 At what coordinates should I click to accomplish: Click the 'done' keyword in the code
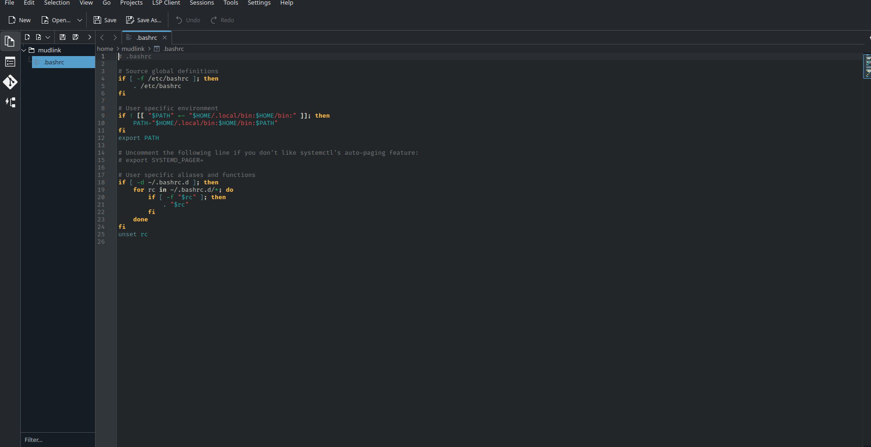(141, 220)
